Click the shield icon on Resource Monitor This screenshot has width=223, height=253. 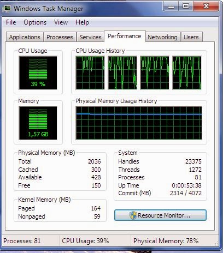point(133,215)
